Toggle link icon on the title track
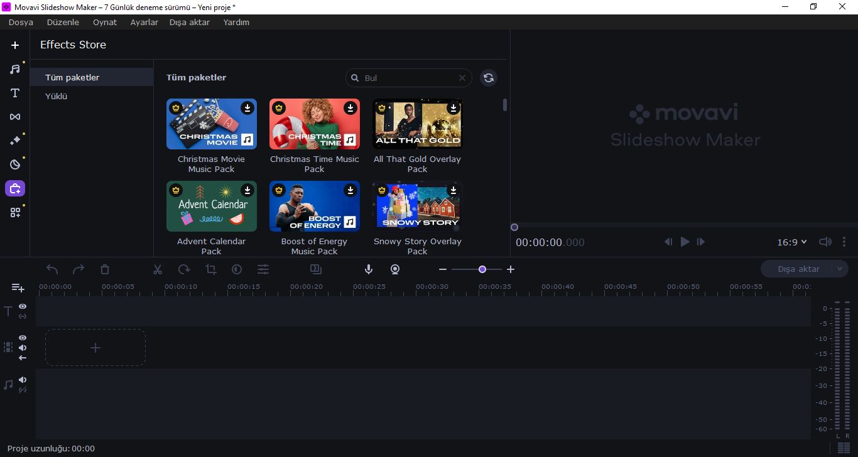The height and width of the screenshot is (457, 858). pos(23,316)
